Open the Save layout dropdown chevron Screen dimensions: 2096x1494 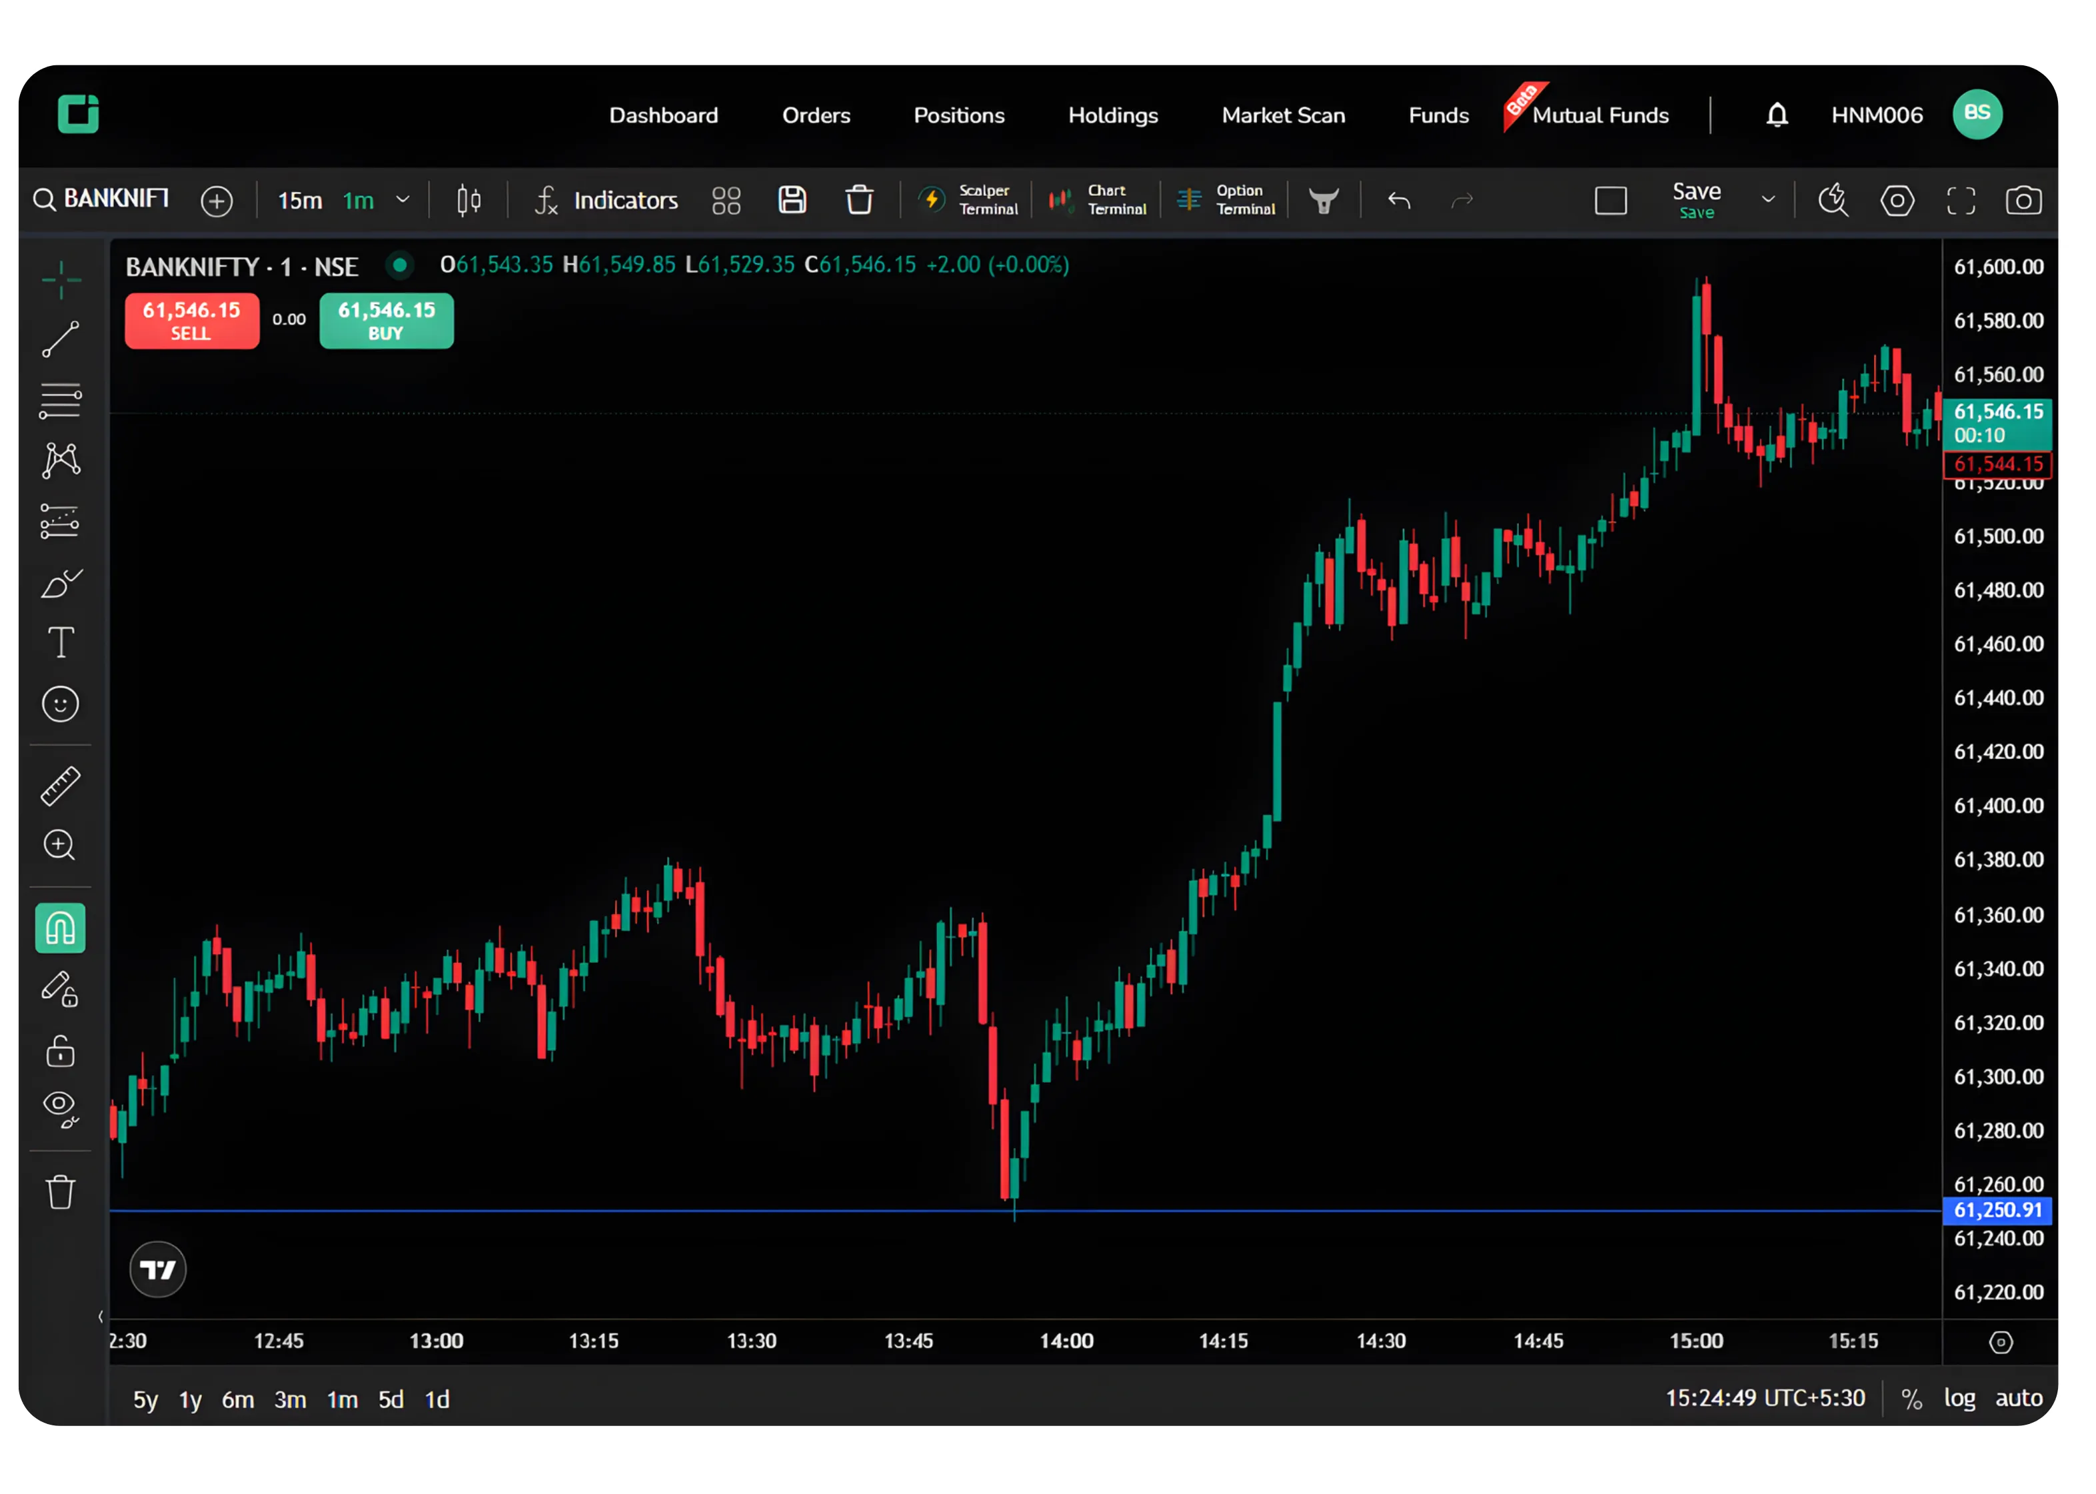[x=1769, y=200]
